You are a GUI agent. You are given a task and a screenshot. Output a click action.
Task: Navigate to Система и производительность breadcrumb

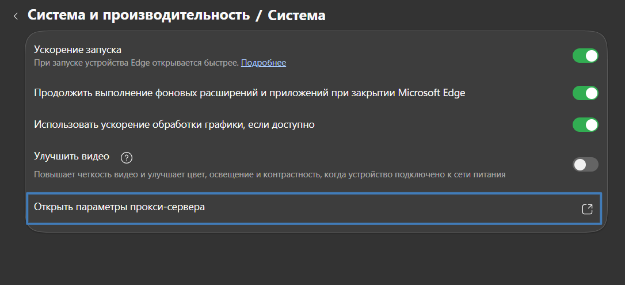coord(138,16)
